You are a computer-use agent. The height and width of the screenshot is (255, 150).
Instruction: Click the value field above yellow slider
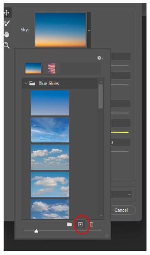point(121,123)
